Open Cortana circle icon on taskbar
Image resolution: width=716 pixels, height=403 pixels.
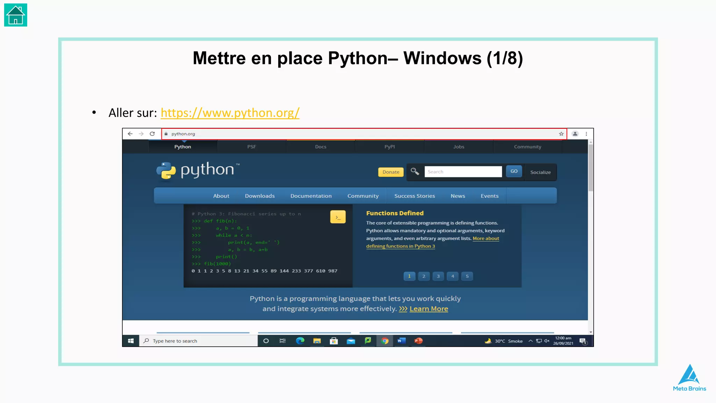(x=266, y=341)
